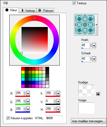Image resolution: width=107 pixels, height=127 pixels.
Task: Decrease the Hoek angle with down arrow
Action: 91,46
